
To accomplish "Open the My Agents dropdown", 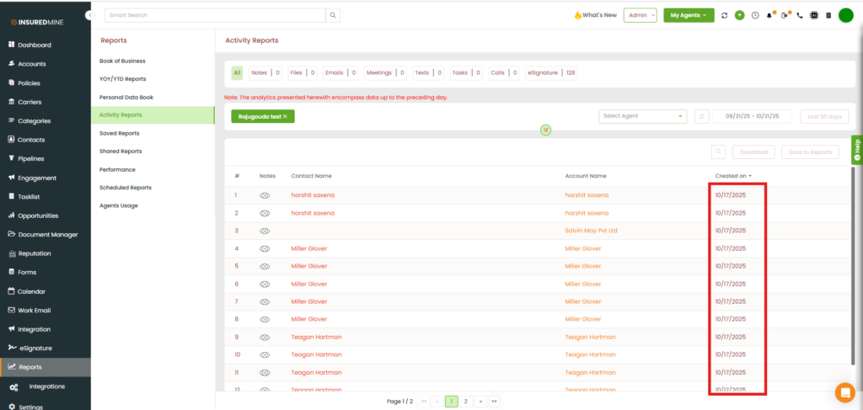I will [689, 15].
